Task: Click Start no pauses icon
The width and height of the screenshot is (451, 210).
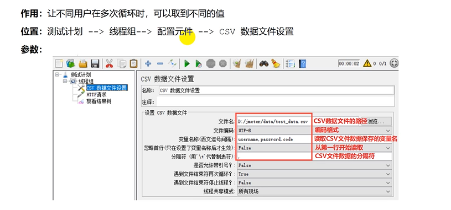Action: click(x=199, y=63)
